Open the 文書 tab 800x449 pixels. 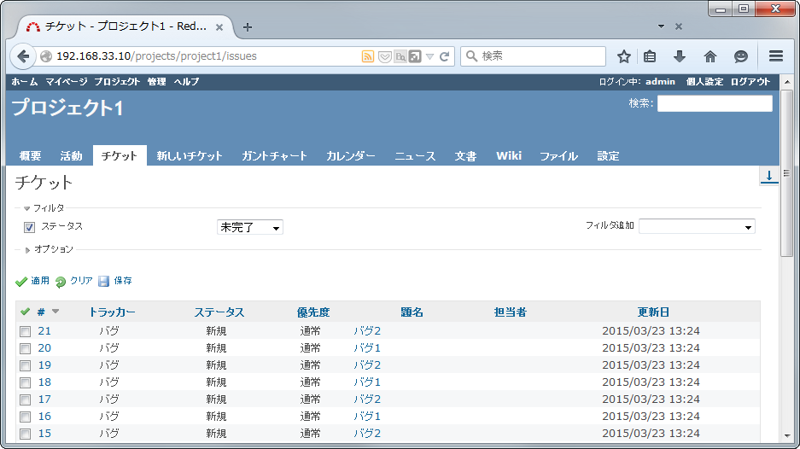tap(465, 155)
